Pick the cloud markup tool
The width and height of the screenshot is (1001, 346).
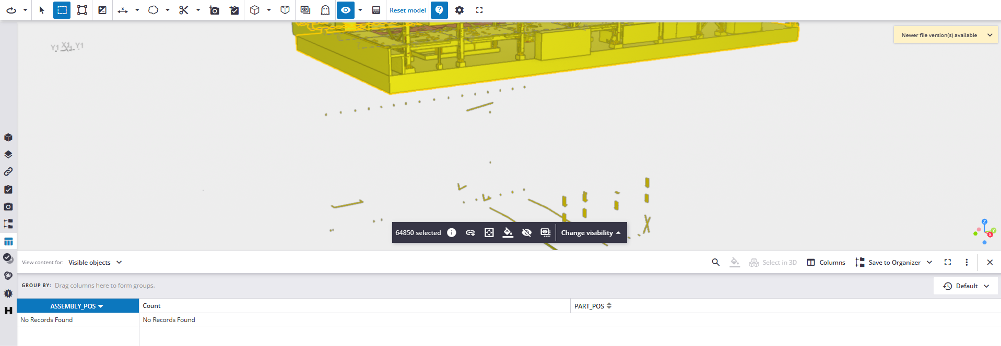click(153, 10)
